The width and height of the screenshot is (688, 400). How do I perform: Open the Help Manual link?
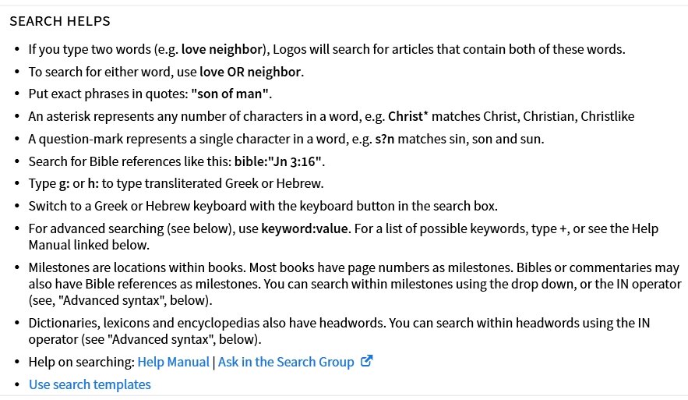pos(173,362)
